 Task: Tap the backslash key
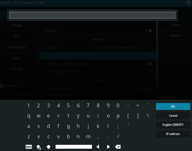pyautogui.click(x=148, y=116)
